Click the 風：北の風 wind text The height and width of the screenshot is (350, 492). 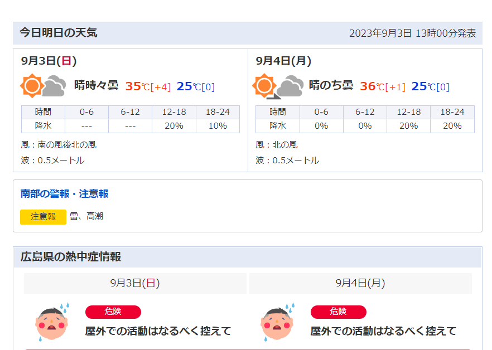pyautogui.click(x=277, y=145)
